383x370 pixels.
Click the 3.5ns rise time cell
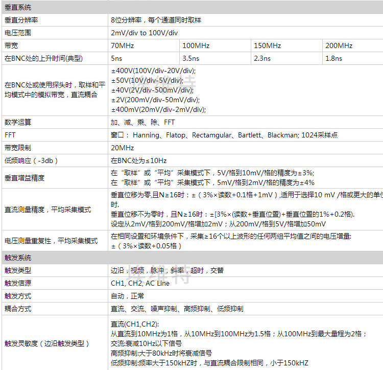190,58
